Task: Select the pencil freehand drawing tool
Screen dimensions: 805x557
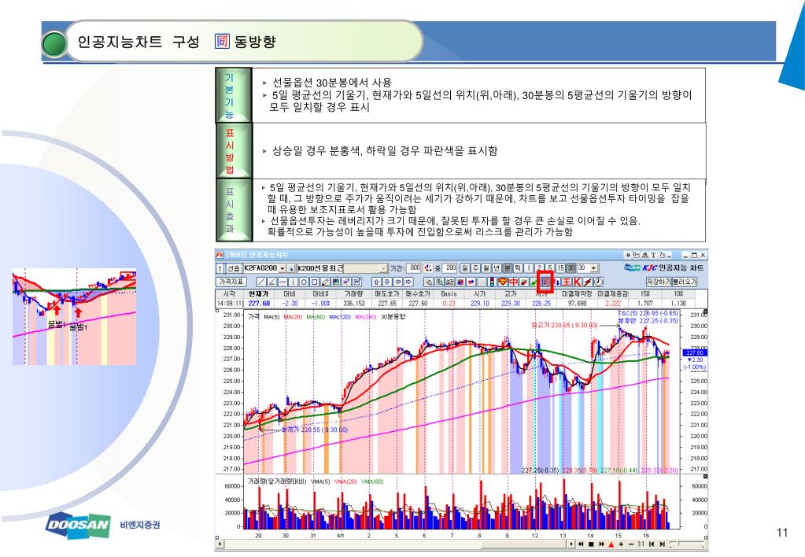Action: pyautogui.click(x=325, y=282)
